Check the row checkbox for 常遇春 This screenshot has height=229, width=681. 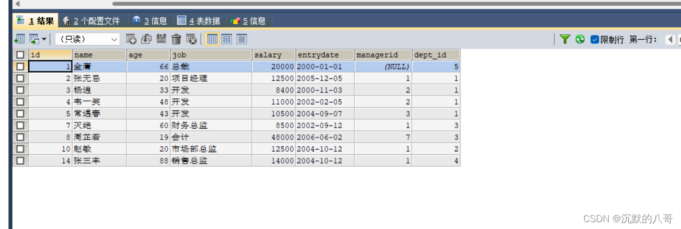point(20,113)
